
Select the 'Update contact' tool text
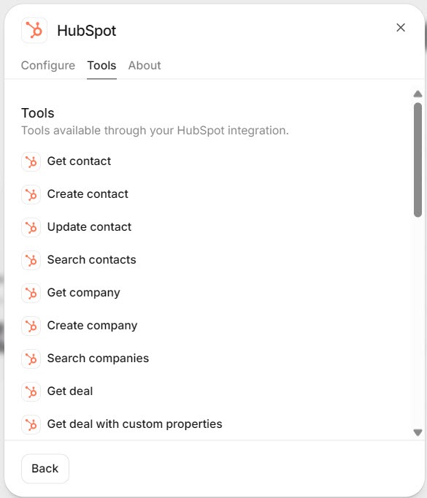(89, 227)
